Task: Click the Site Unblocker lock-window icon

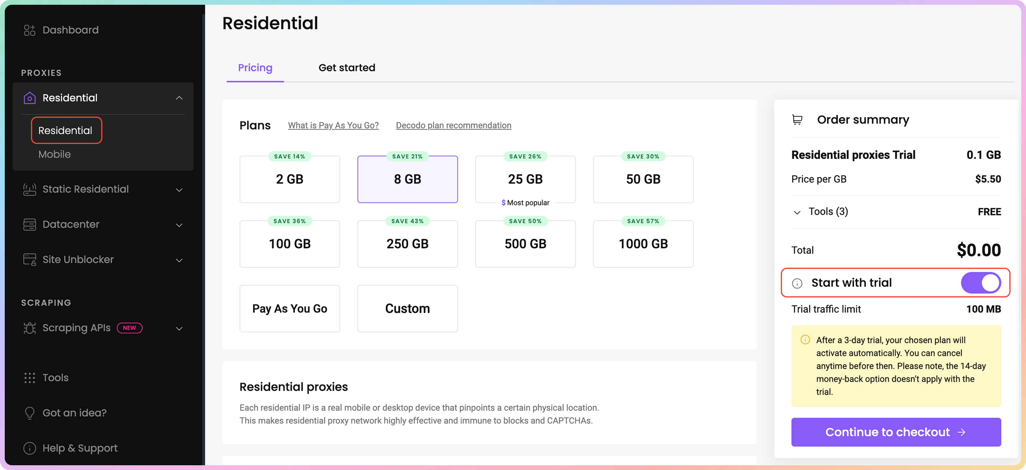Action: [x=29, y=260]
